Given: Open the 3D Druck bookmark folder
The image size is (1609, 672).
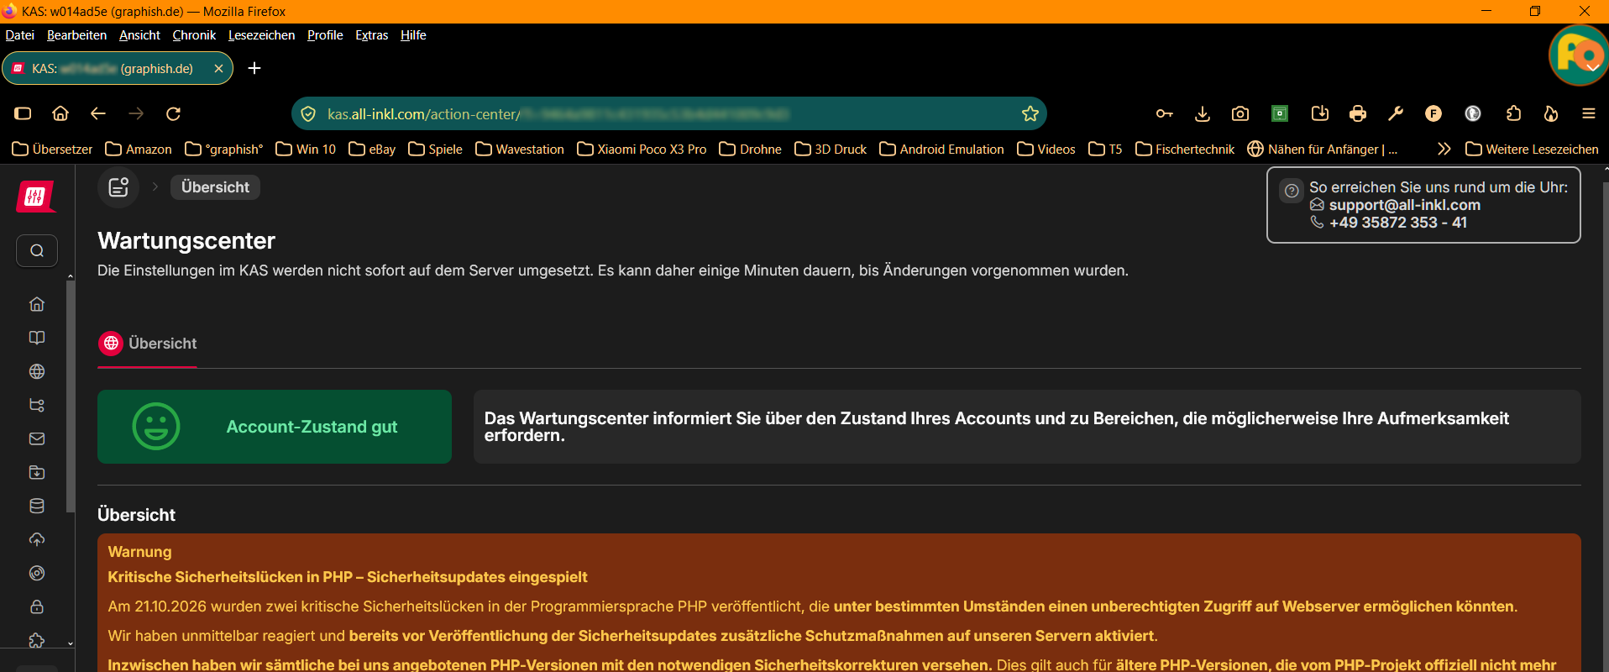Looking at the screenshot, I should click(x=831, y=149).
